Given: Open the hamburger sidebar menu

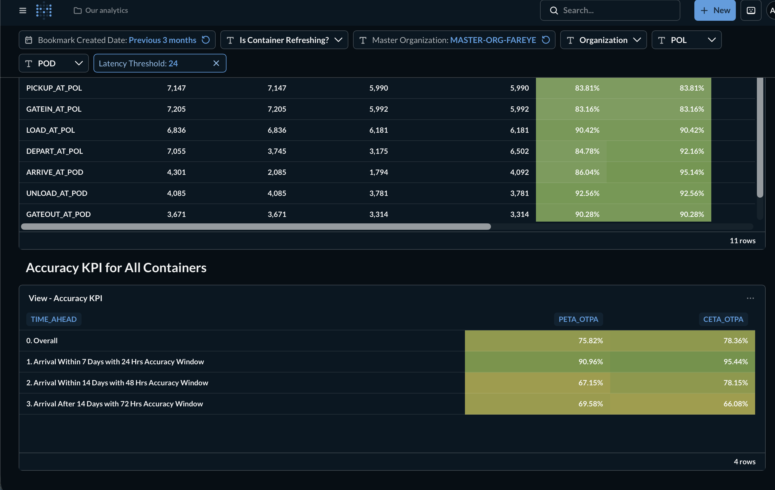Looking at the screenshot, I should click(23, 10).
